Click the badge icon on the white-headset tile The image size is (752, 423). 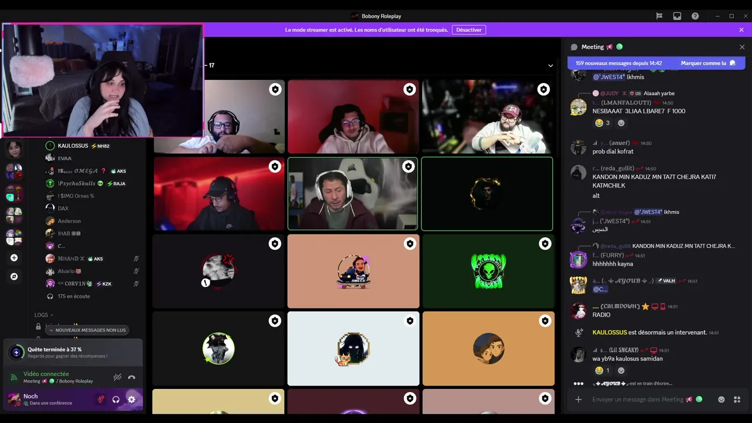click(x=408, y=167)
